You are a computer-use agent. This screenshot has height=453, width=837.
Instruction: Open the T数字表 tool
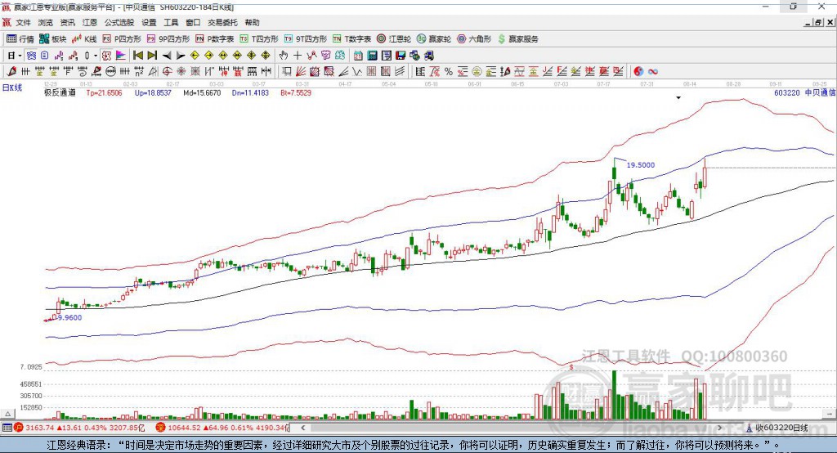(351, 39)
